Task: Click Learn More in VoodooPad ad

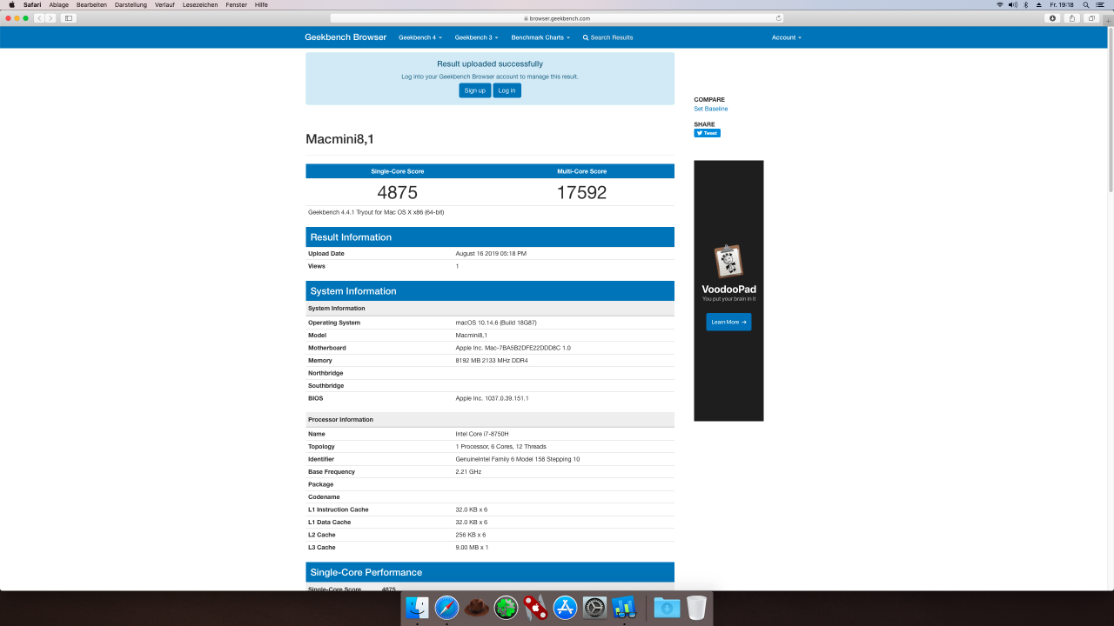Action: pos(728,322)
